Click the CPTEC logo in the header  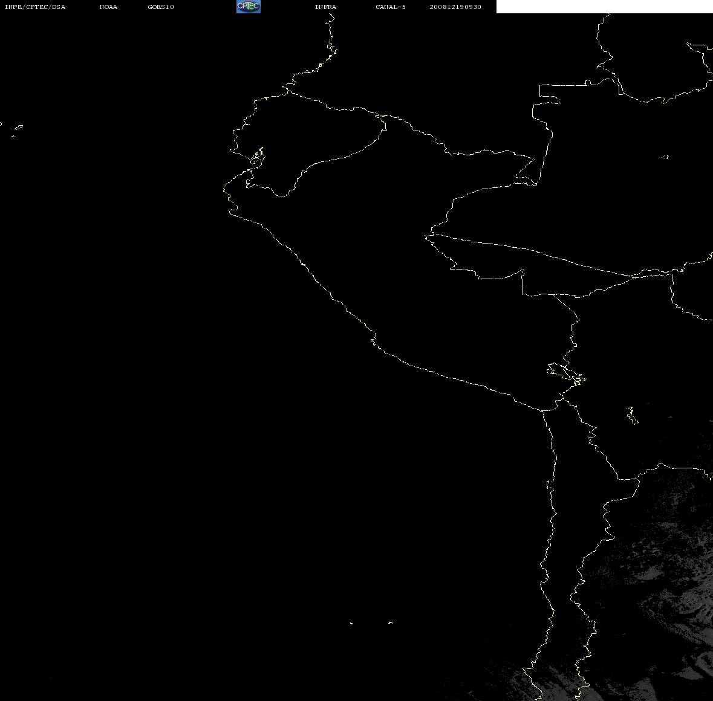pos(249,7)
